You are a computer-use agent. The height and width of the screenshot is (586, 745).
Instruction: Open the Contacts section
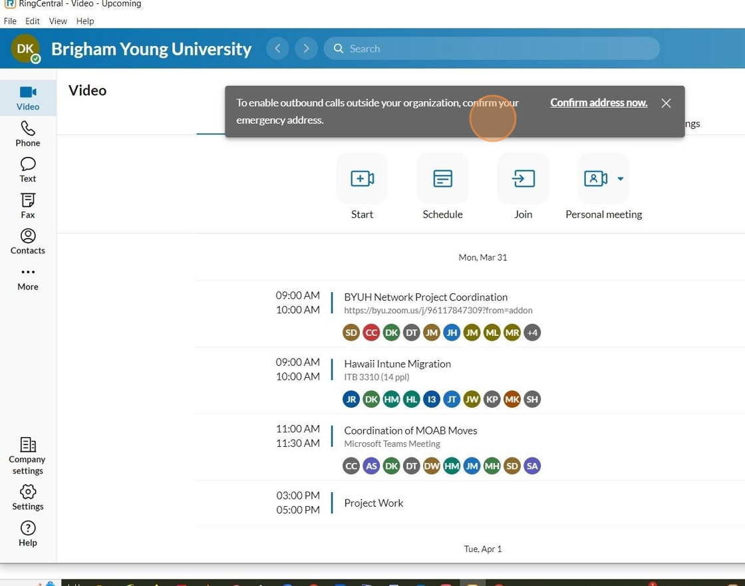tap(27, 241)
